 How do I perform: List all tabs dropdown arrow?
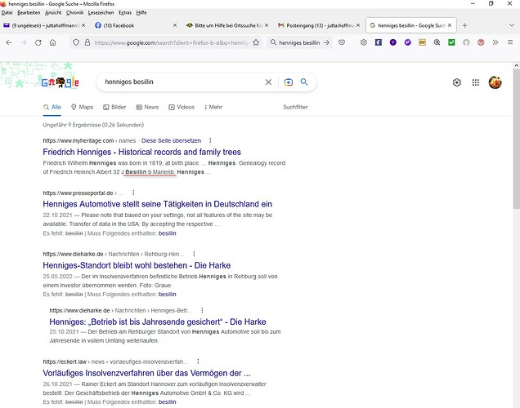(511, 25)
